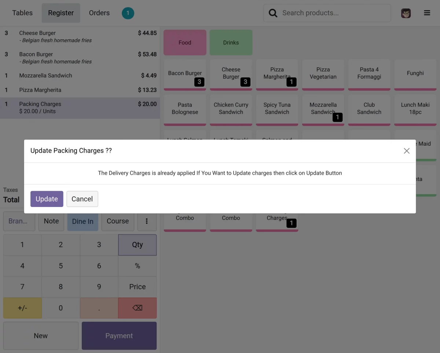Filter by the Food category

[x=185, y=43]
